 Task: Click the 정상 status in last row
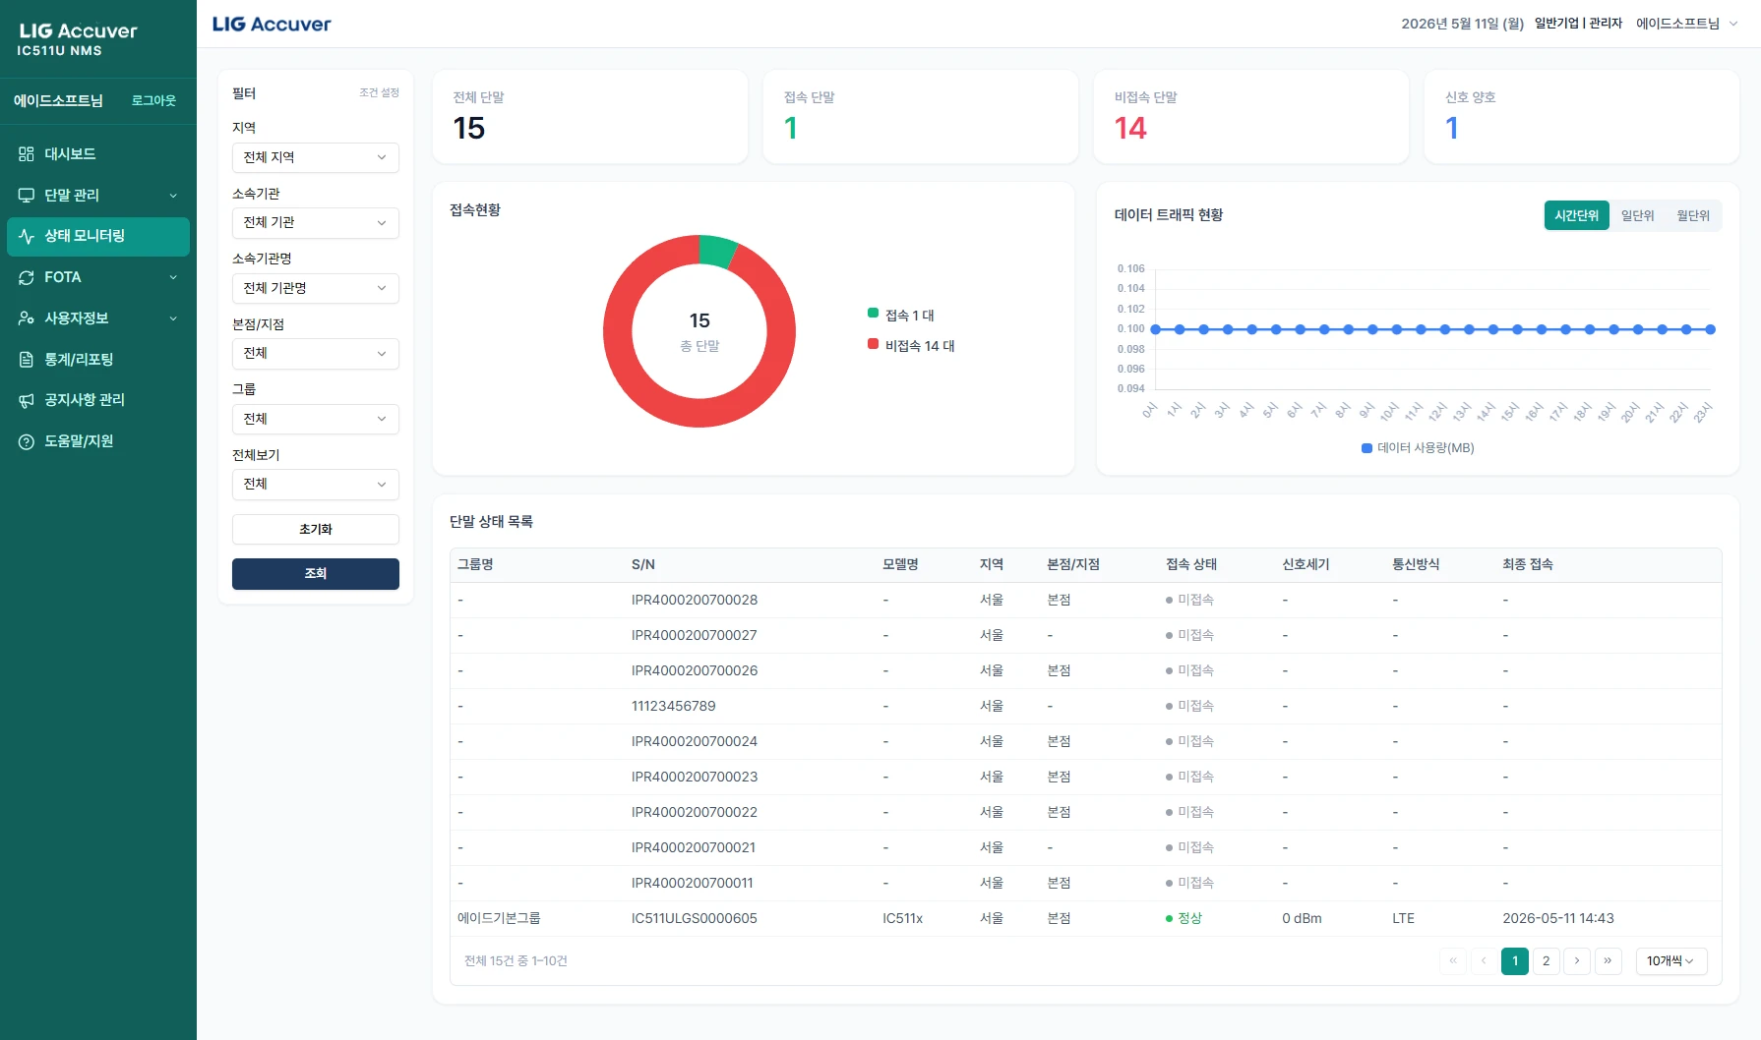pos(1184,918)
